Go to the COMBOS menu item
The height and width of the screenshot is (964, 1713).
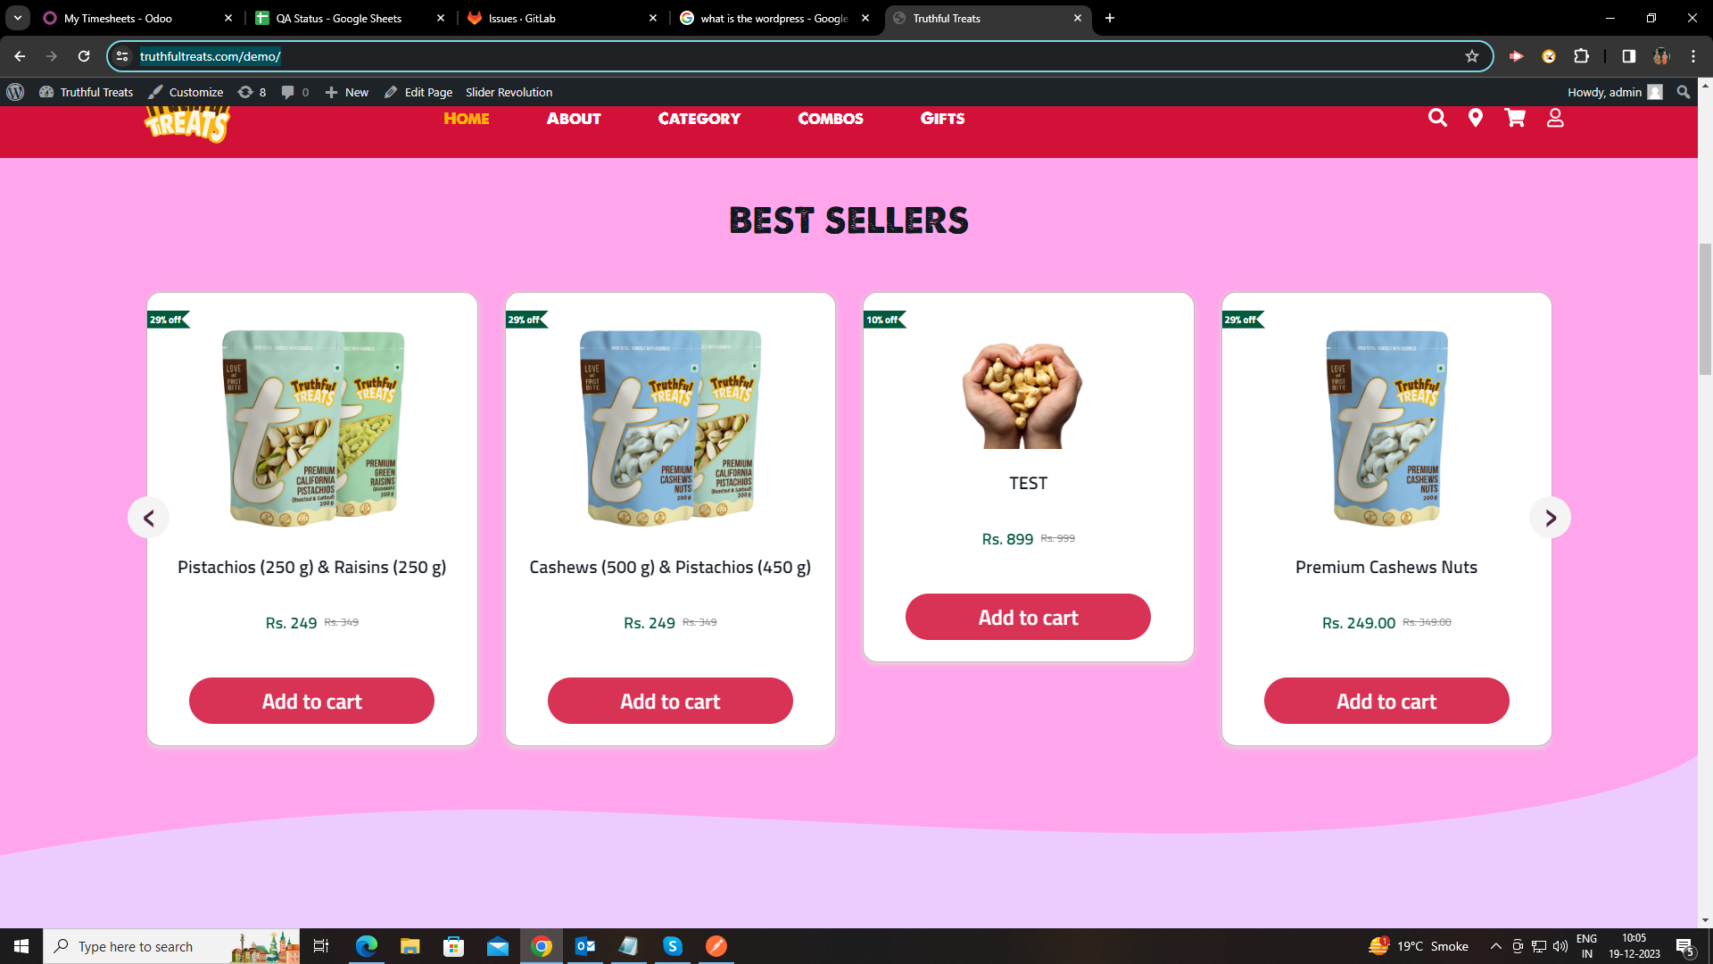click(831, 118)
